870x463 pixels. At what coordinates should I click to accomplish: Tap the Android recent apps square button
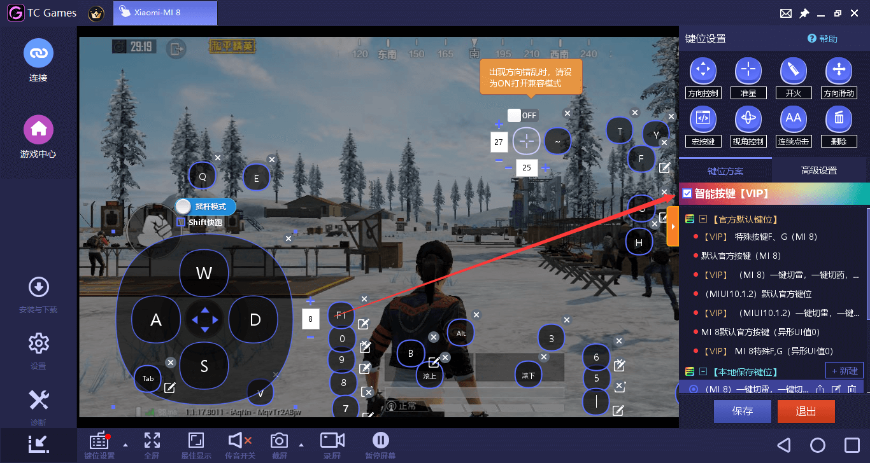pyautogui.click(x=852, y=445)
